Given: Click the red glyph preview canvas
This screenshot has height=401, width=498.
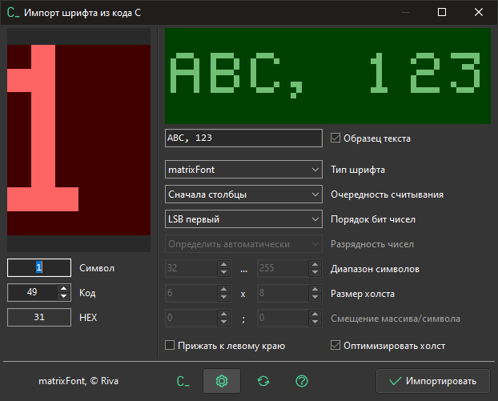Looking at the screenshot, I should coord(78,140).
